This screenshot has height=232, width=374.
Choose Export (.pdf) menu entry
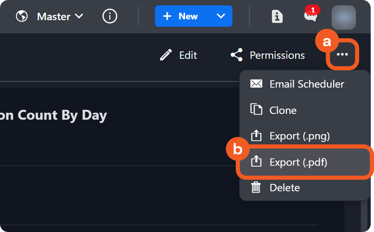click(x=298, y=162)
